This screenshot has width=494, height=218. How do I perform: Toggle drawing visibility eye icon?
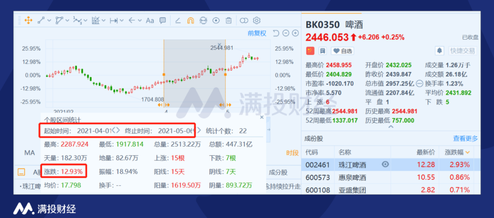216,21
